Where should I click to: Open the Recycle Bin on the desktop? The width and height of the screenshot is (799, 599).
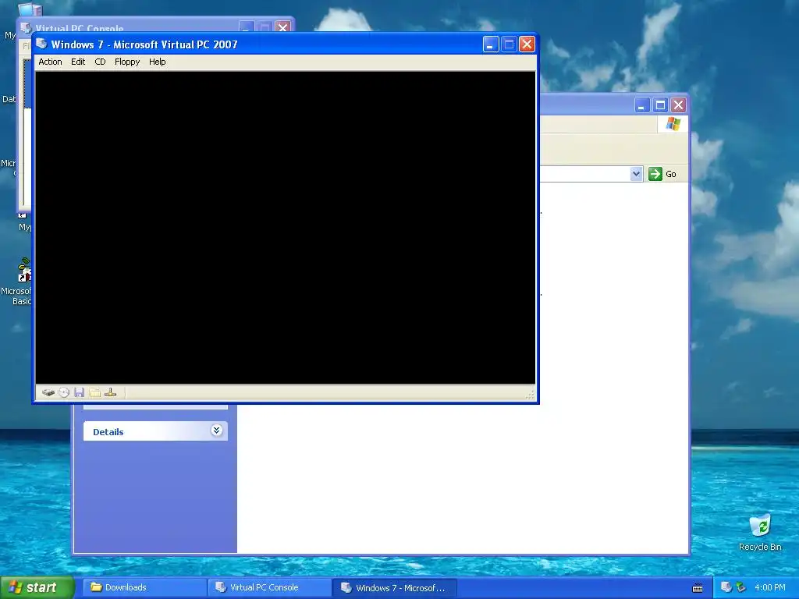click(760, 532)
